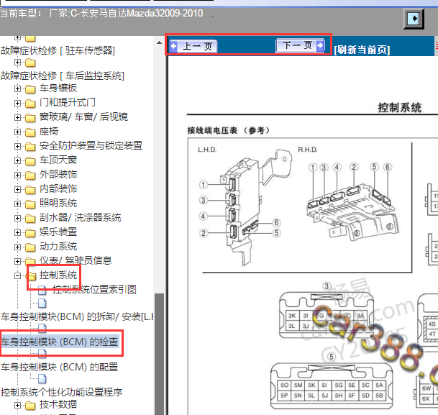Screen dimensions: 438x415
Task: Click the tree panel vertical scrollbar thumb
Action: tap(159, 354)
